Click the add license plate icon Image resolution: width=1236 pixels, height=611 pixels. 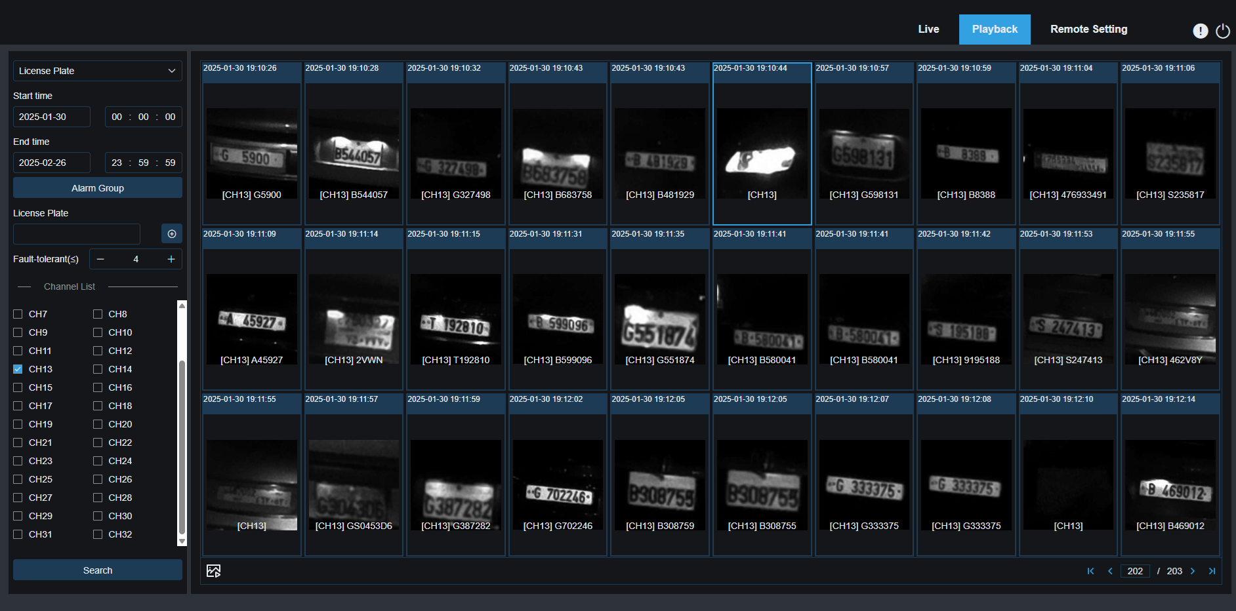pos(171,234)
